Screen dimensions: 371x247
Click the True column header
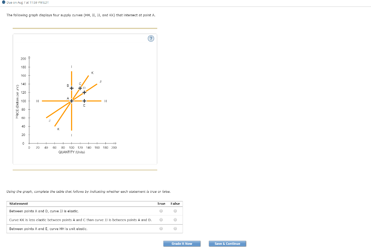pyautogui.click(x=161, y=204)
